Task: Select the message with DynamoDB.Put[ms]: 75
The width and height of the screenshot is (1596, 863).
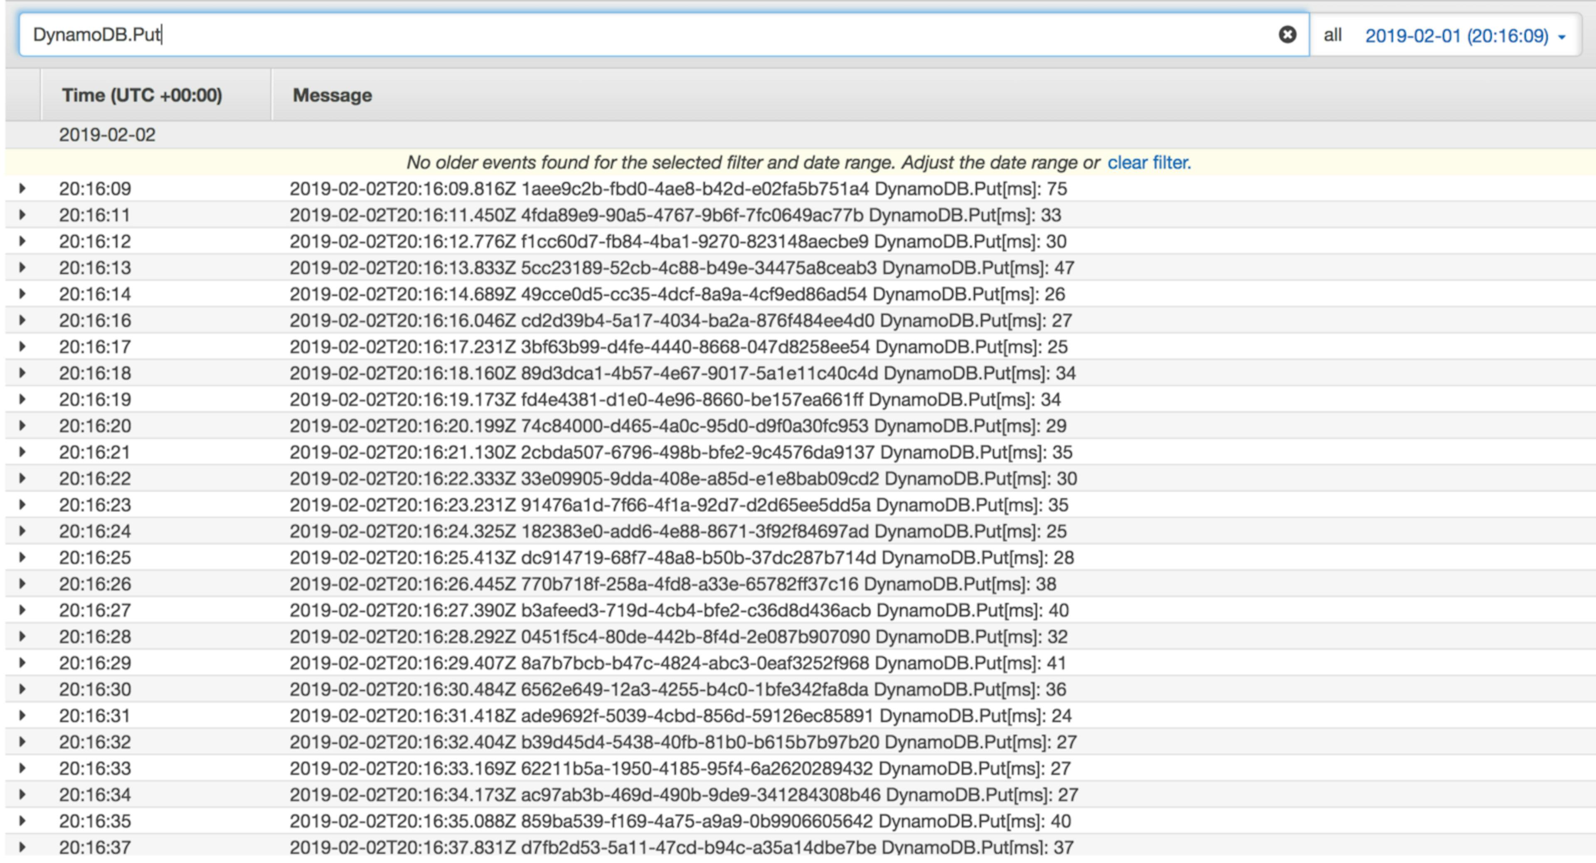Action: point(678,189)
